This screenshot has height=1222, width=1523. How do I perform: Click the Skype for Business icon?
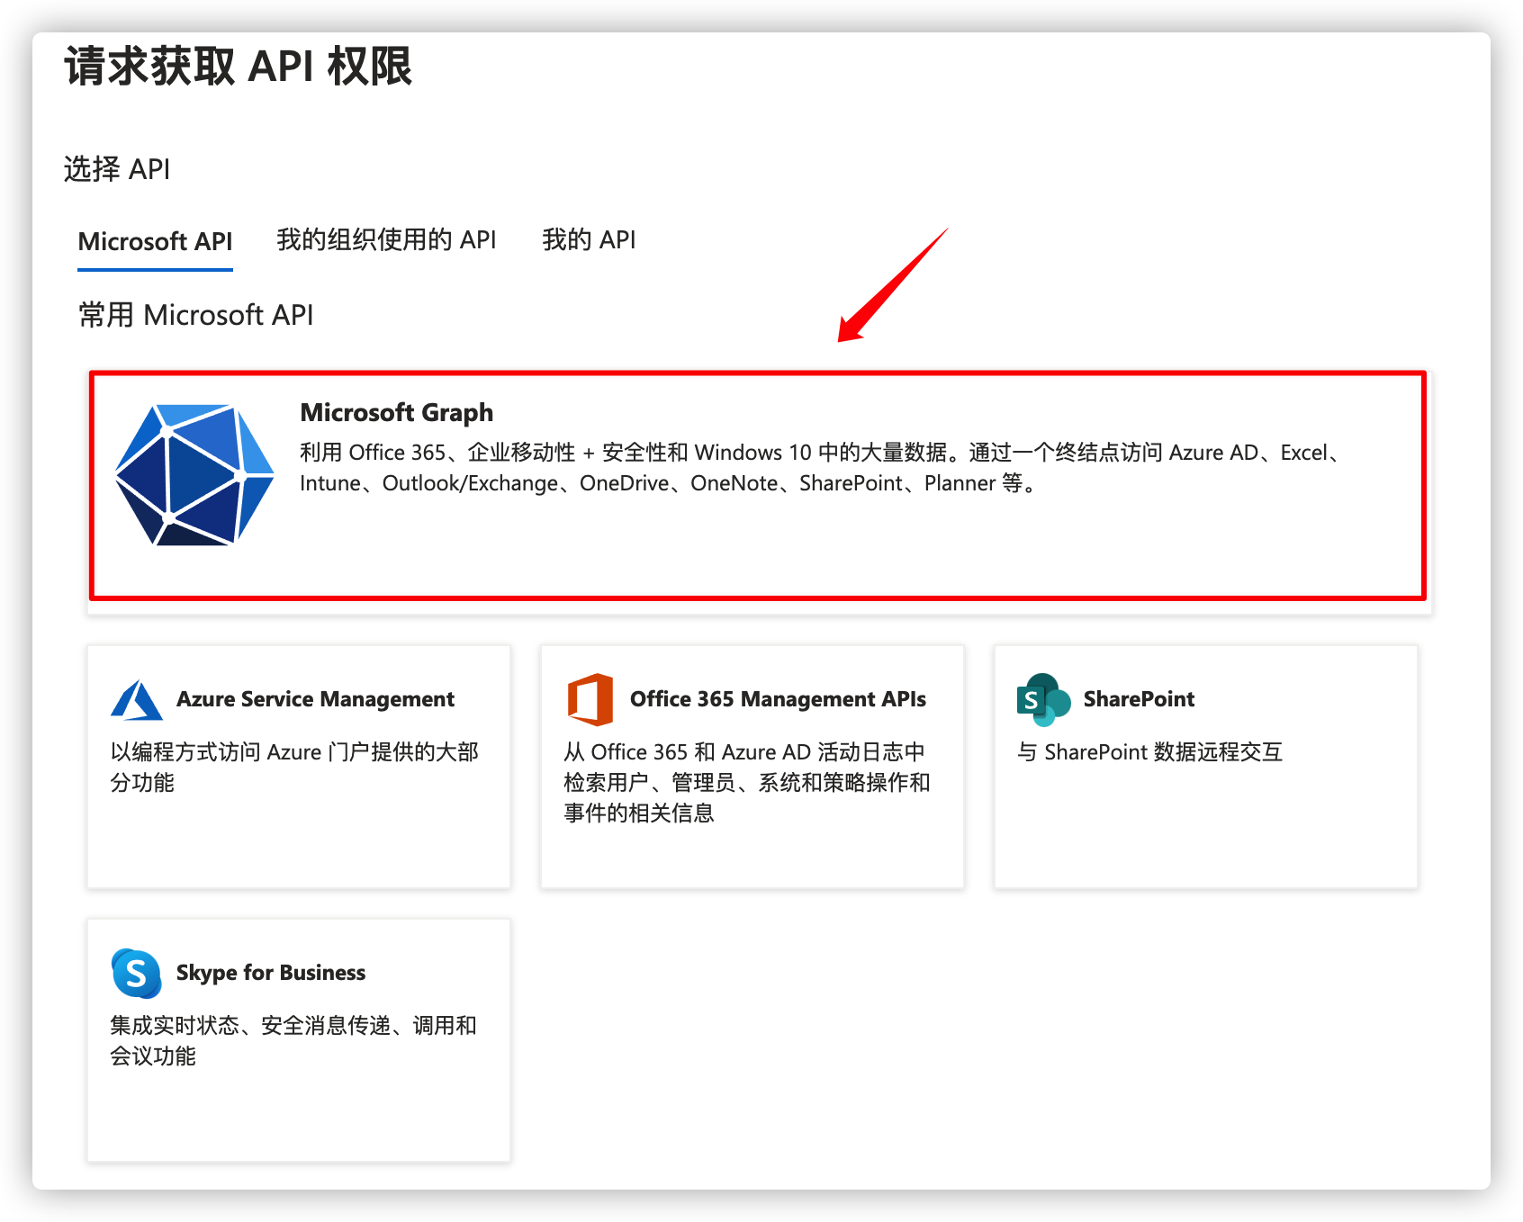137,973
